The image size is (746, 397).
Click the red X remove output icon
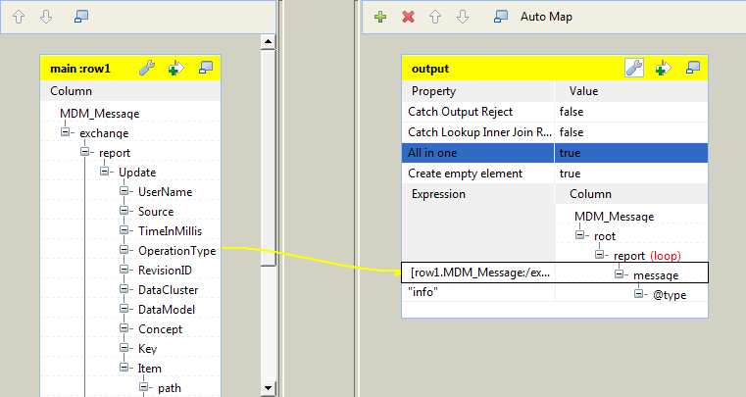coord(408,18)
